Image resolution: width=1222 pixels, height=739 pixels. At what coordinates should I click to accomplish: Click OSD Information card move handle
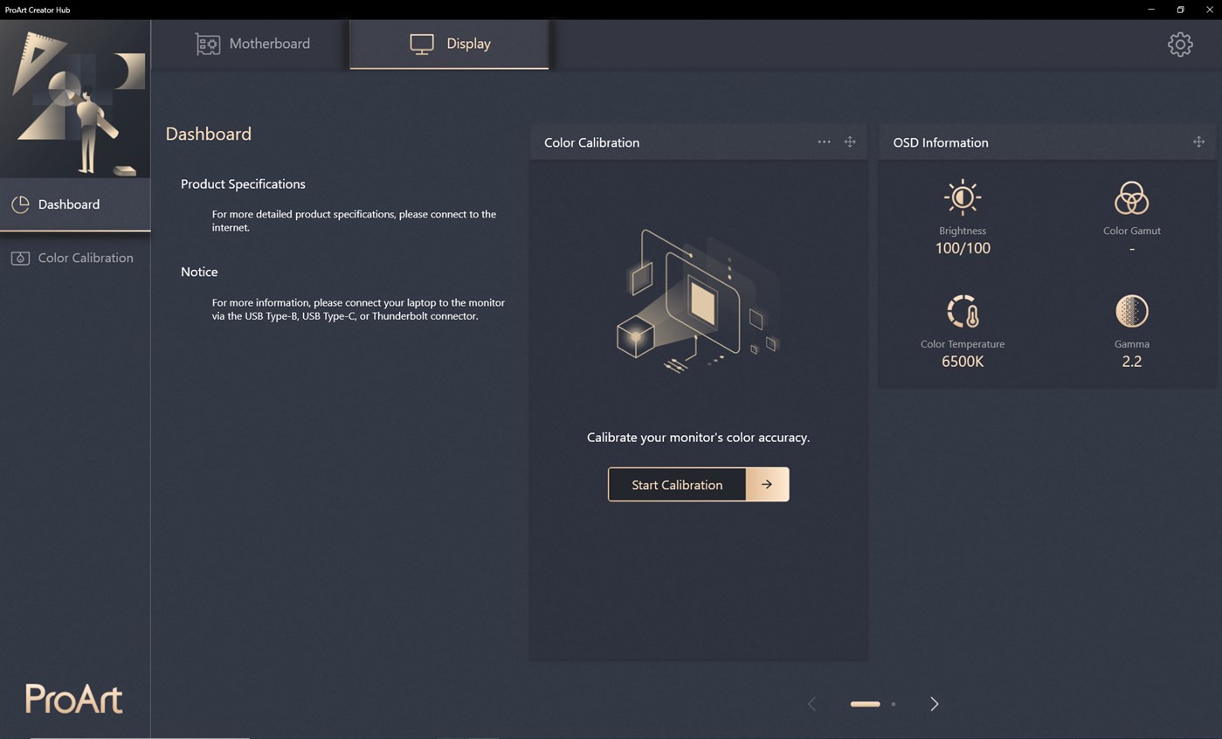pos(1198,142)
